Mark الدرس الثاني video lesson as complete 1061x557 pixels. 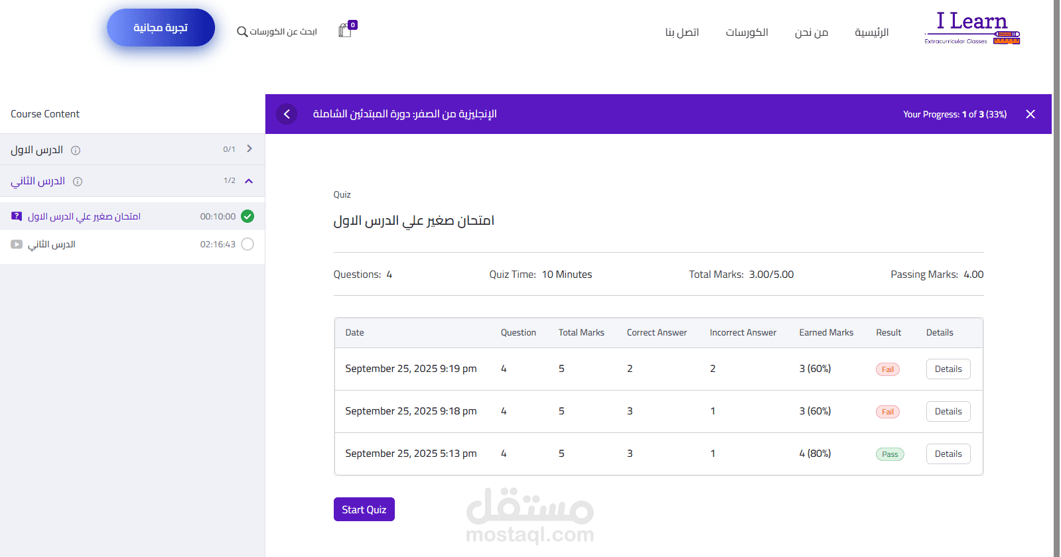[x=248, y=244]
